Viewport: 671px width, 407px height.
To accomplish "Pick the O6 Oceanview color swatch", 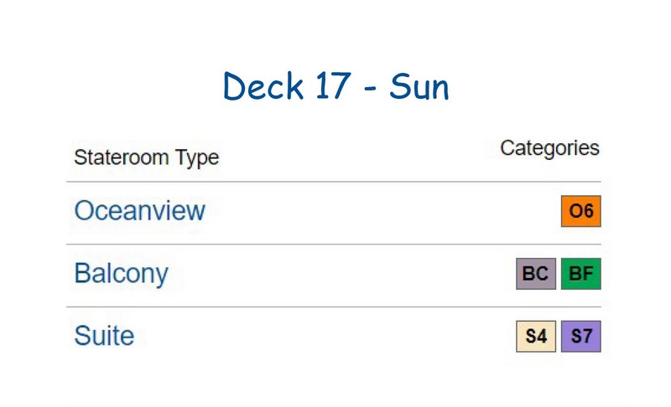I will tap(580, 211).
